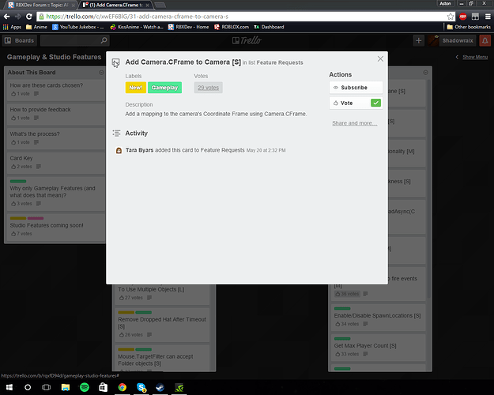This screenshot has width=494, height=395.
Task: Open Spotify from taskbar
Action: click(85, 387)
